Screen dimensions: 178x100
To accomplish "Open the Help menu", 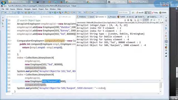I will (x=59, y=9).
